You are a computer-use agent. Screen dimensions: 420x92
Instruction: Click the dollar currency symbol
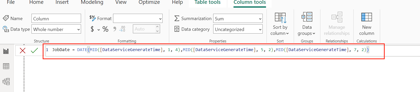pyautogui.click(x=92, y=29)
